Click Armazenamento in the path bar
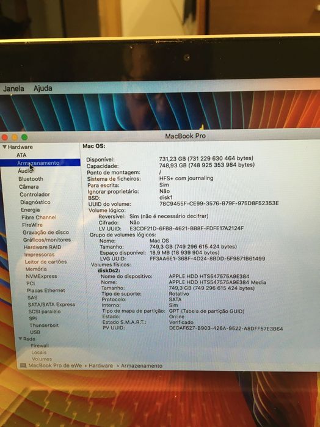 pyautogui.click(x=142, y=366)
